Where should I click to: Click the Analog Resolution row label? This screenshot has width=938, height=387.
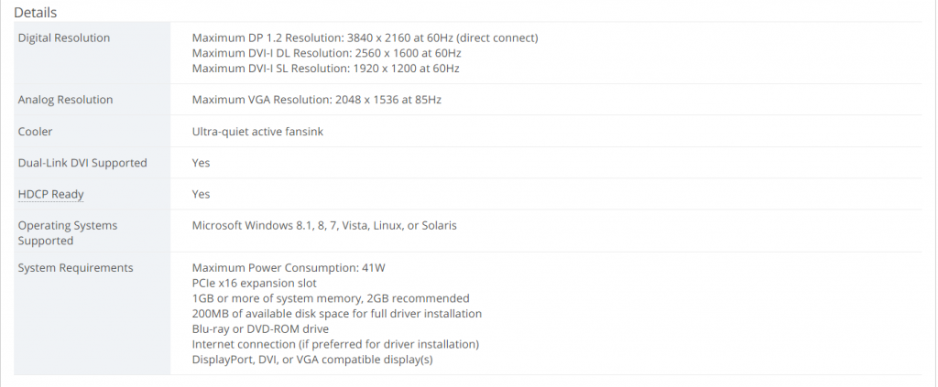(x=65, y=100)
